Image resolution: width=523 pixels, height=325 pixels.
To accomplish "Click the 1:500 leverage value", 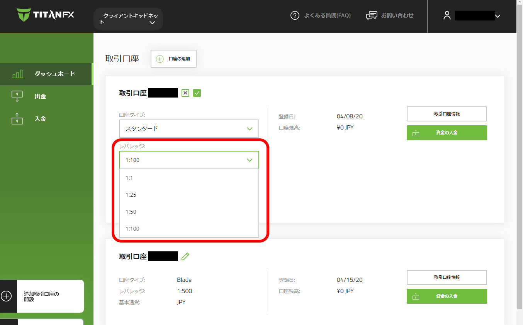I will pos(185,291).
